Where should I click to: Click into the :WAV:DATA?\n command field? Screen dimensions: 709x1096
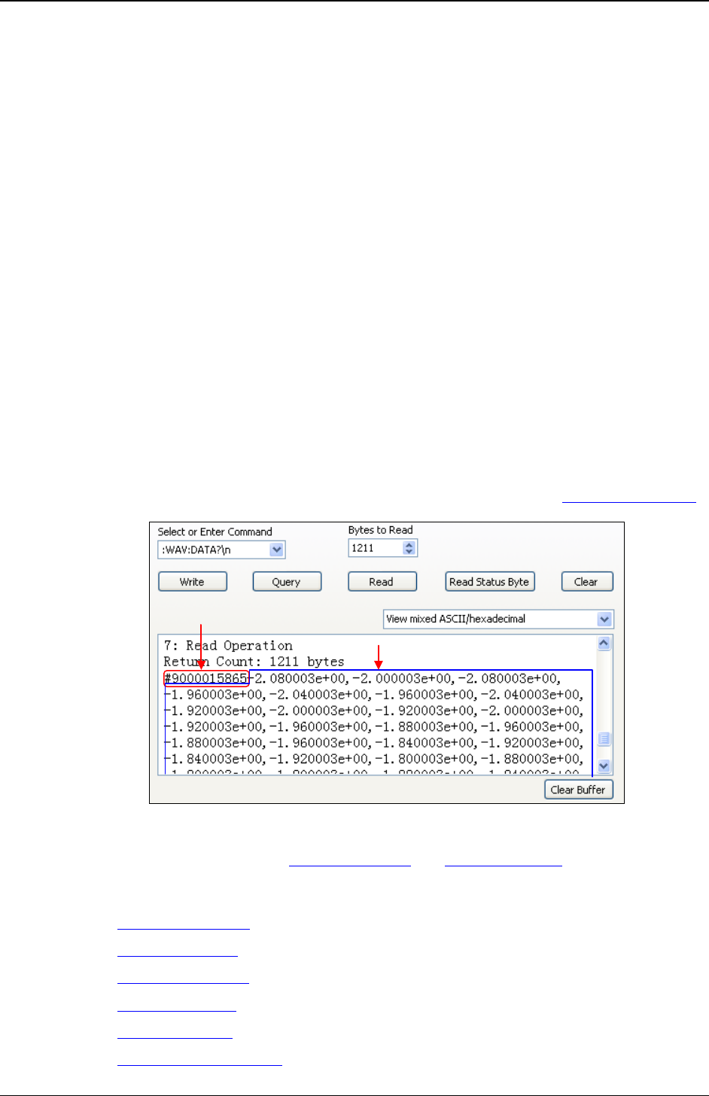214,550
